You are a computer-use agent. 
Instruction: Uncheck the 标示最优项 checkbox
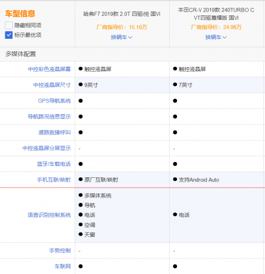(x=8, y=35)
